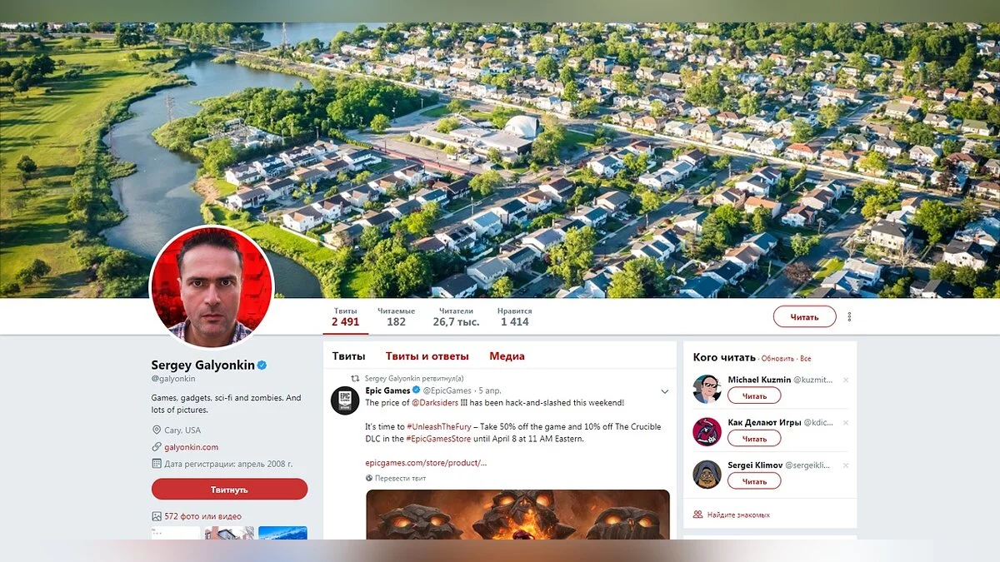Screen dimensions: 1000x562
Task: Open the 572 фото или видео link
Action: 202,516
